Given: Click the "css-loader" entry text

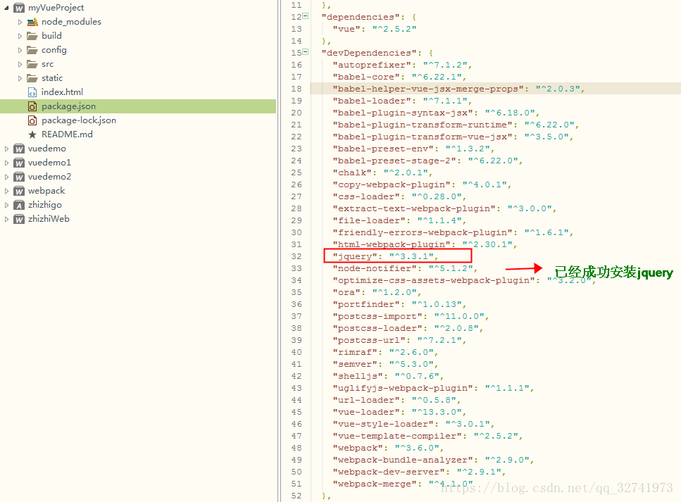Looking at the screenshot, I should click(x=366, y=196).
